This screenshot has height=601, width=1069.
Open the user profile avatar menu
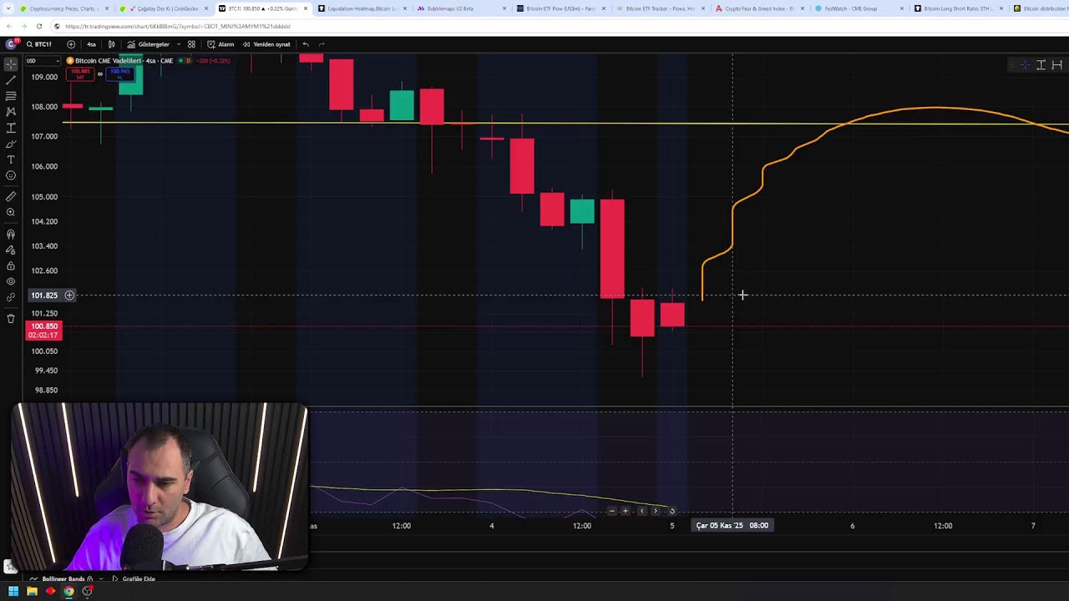12,43
